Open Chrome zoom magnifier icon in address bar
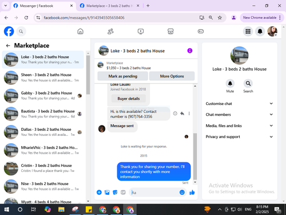Screen dimensions: 286x215 tap(210, 18)
